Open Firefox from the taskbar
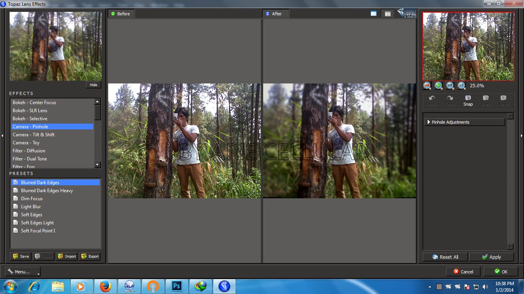 coord(105,286)
